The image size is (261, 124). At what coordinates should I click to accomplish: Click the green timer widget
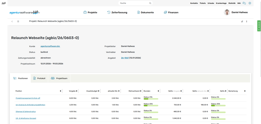(x=259, y=26)
